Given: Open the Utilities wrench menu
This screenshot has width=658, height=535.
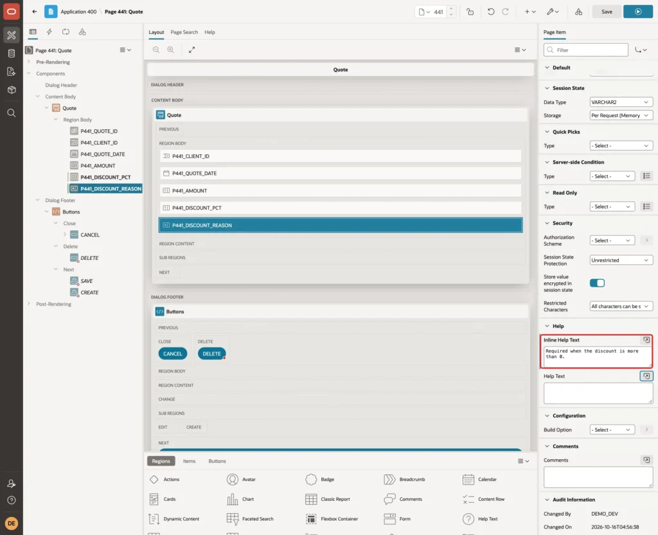Looking at the screenshot, I should point(553,12).
